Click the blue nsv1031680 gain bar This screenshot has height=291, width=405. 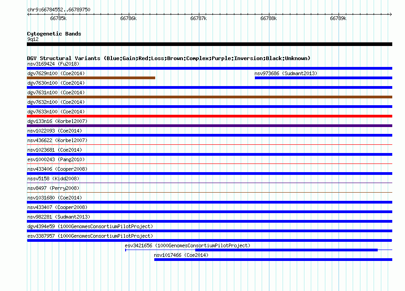[209, 202]
